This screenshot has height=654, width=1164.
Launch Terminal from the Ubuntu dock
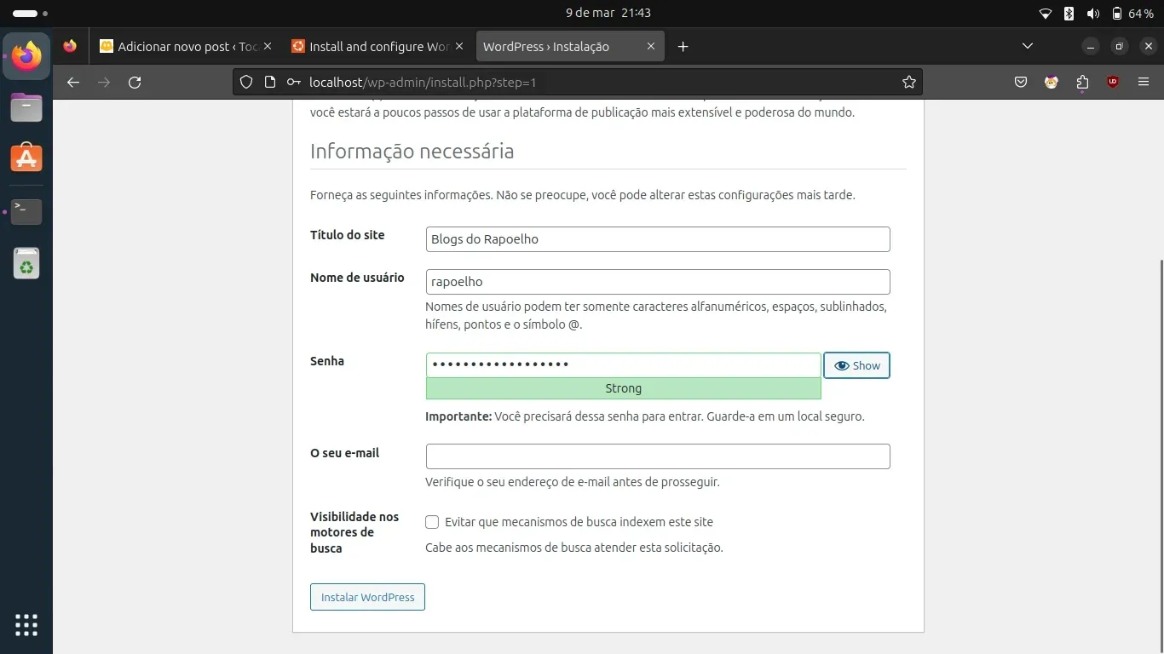[x=26, y=211]
